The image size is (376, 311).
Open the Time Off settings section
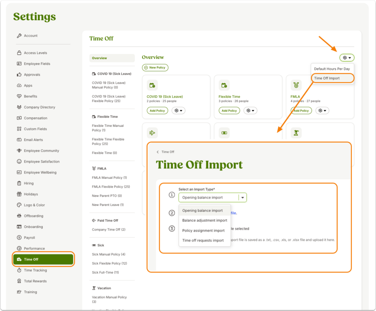43,259
